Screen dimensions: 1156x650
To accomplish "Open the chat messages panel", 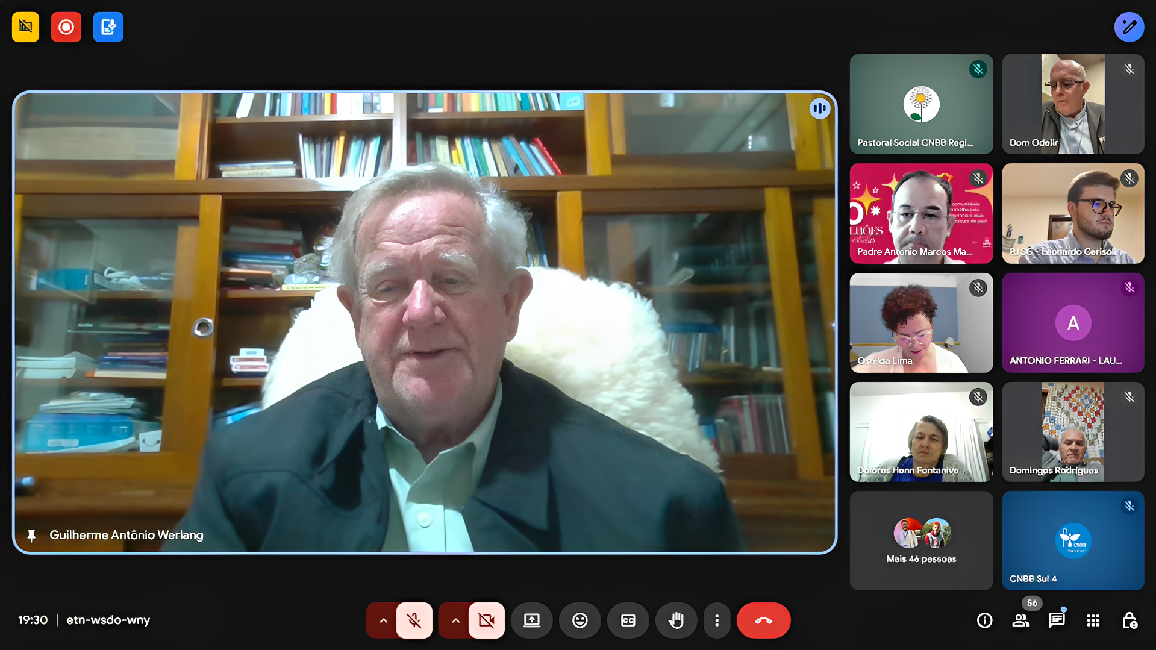I will point(1057,620).
